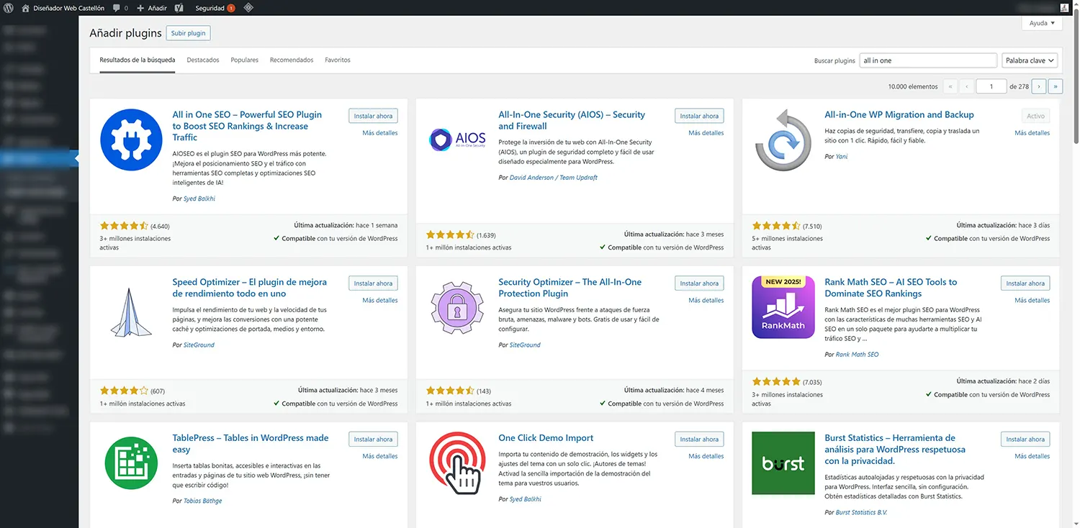The image size is (1080, 528).
Task: Click the Burst Statistics logo thumbnail
Action: tap(783, 463)
